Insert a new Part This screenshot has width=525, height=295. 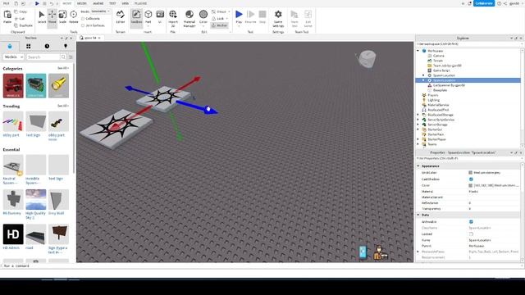click(148, 16)
